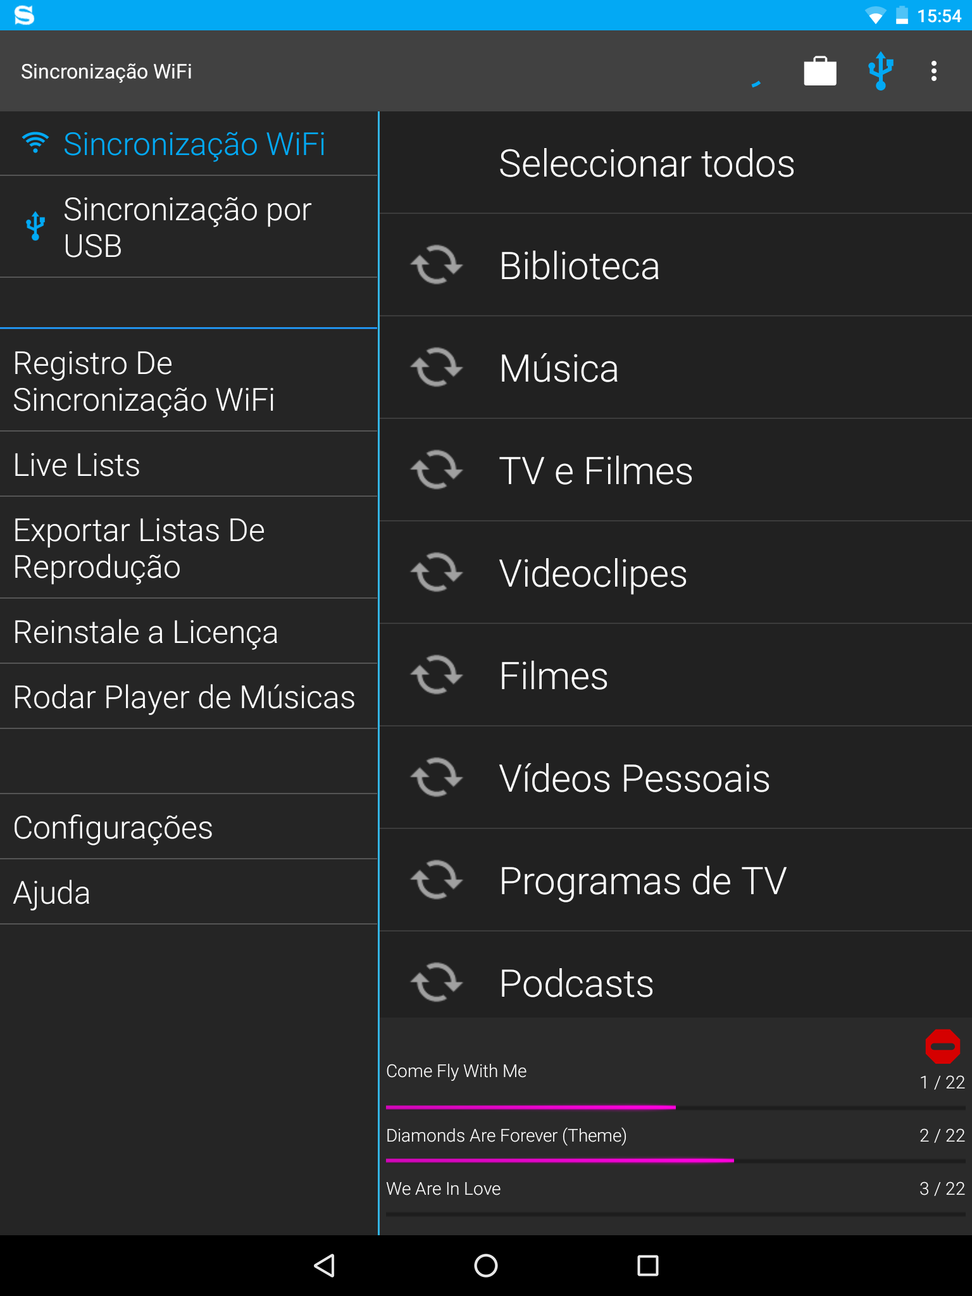This screenshot has height=1296, width=972.
Task: Tap the Come Fly With Me progress bar
Action: pyautogui.click(x=676, y=1107)
